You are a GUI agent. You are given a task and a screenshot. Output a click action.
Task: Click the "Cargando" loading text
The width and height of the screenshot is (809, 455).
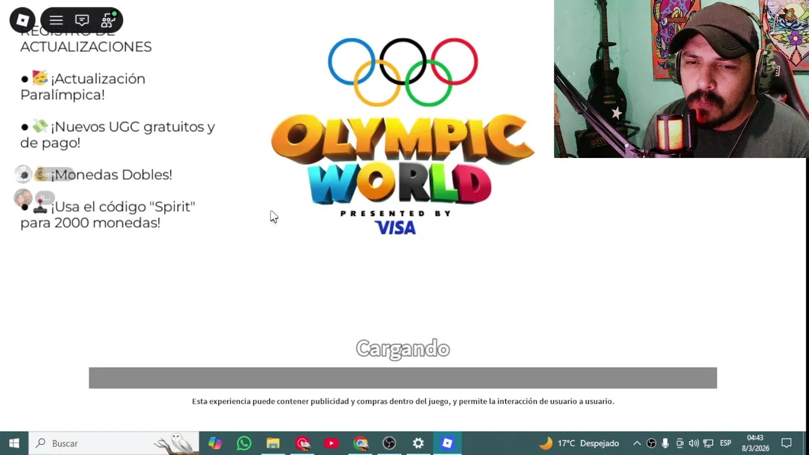click(403, 348)
